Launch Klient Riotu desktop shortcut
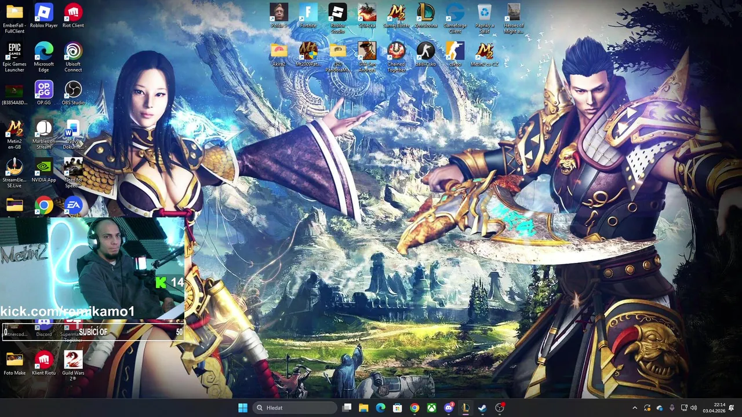This screenshot has width=742, height=417. pos(44,363)
